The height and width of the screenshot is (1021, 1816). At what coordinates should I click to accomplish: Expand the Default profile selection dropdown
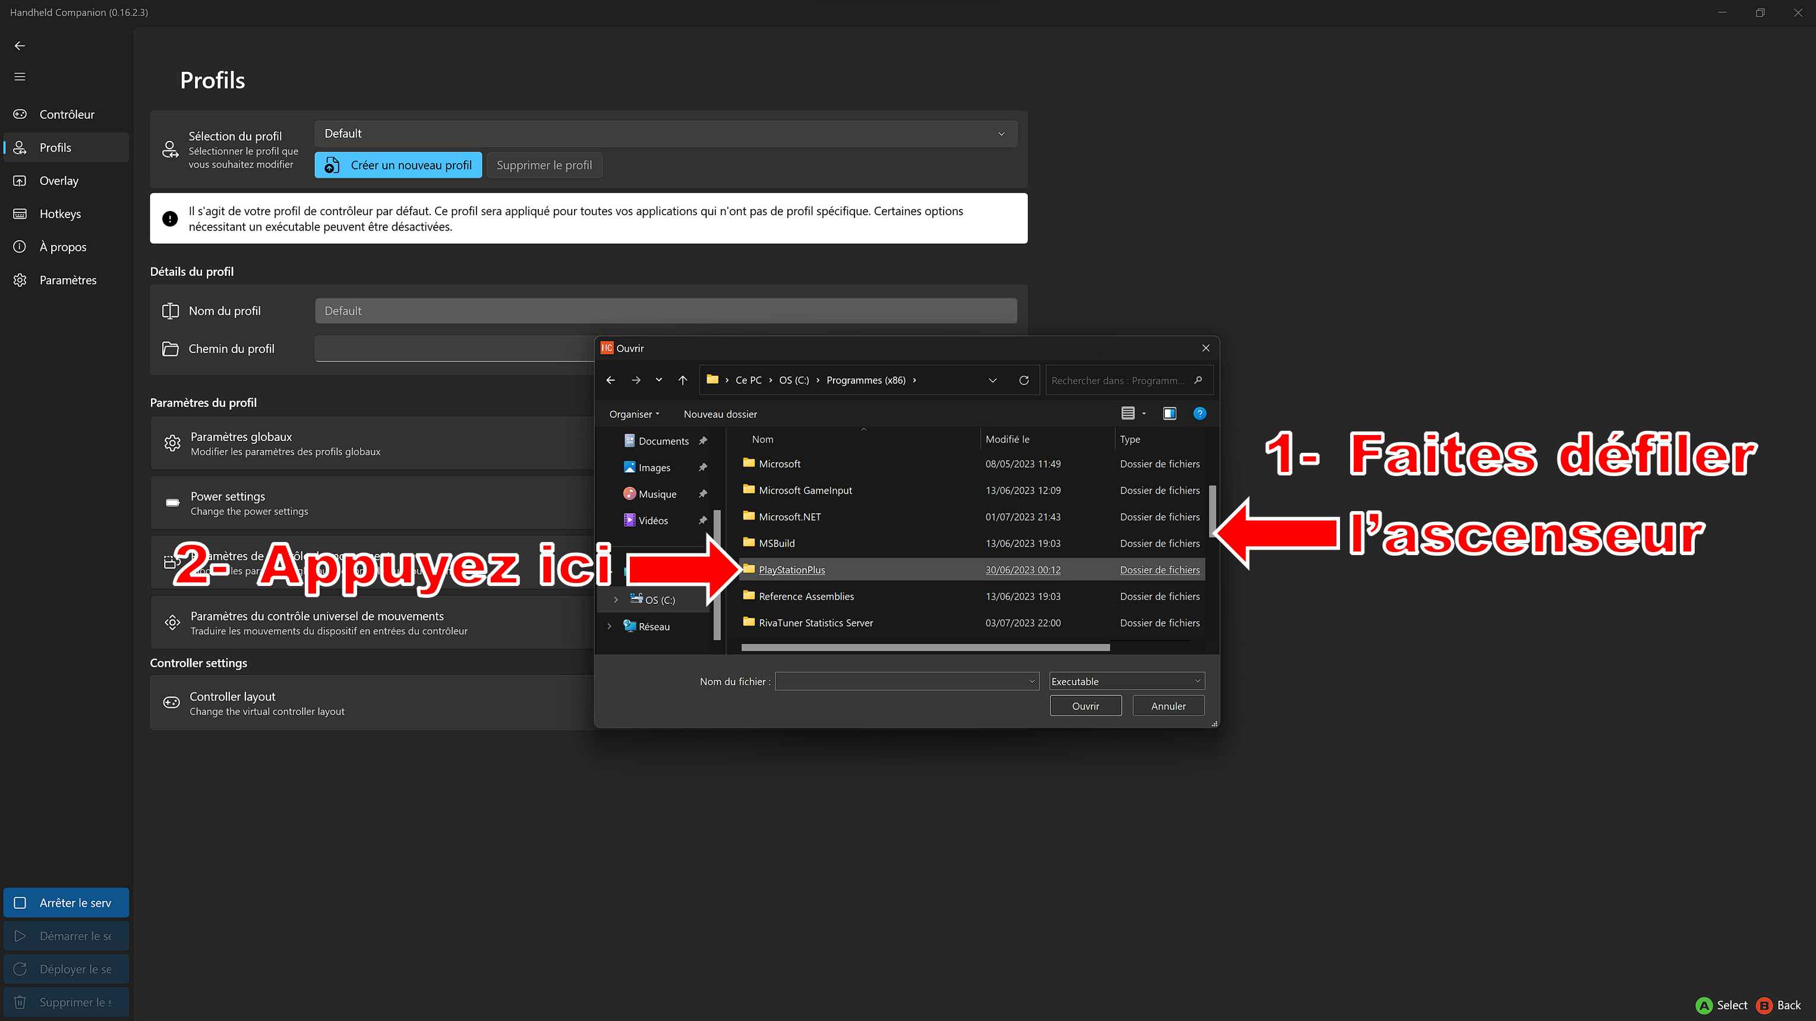coord(666,134)
